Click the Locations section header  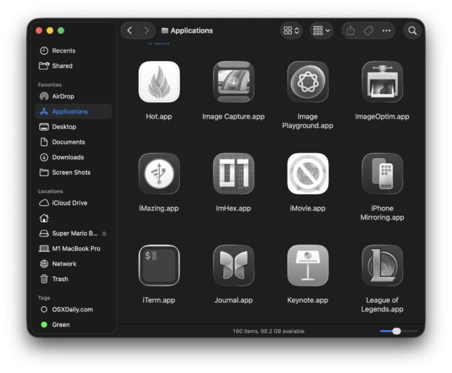(x=50, y=191)
